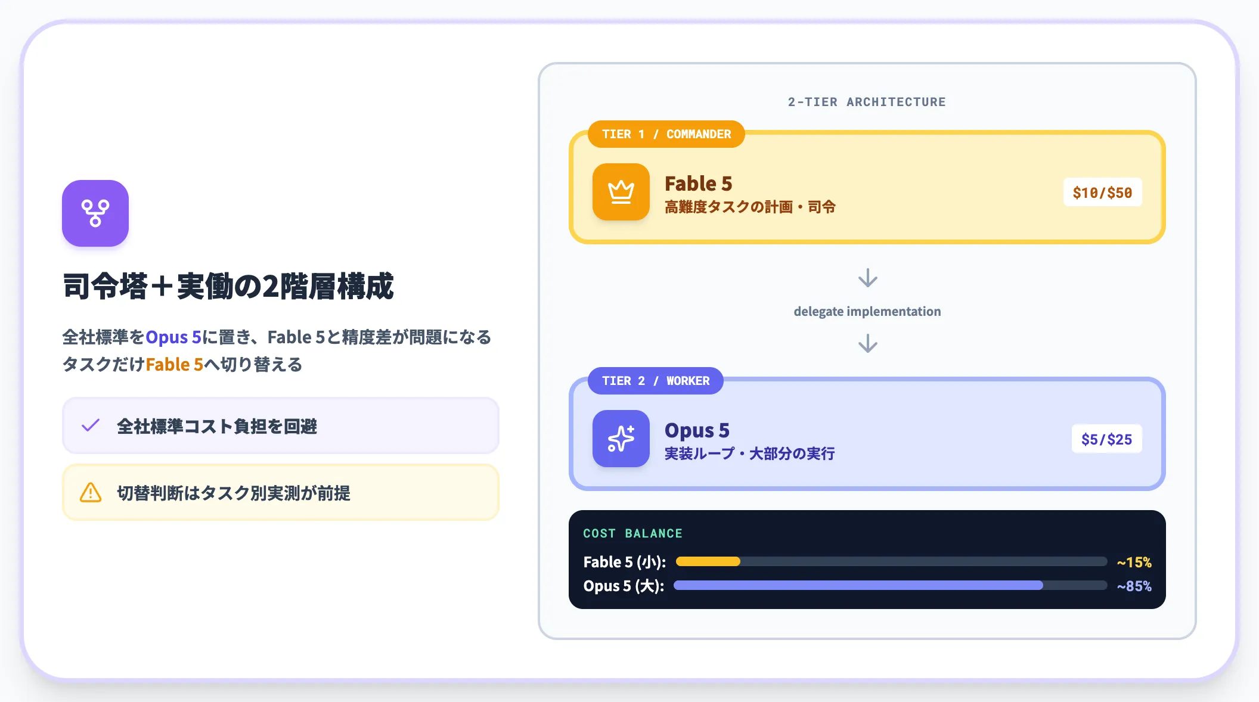
Task: Click the purple checkmark icon
Action: point(91,425)
